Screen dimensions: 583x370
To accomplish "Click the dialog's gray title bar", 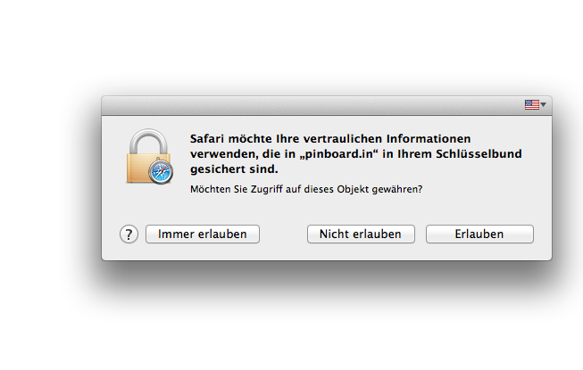I will [x=312, y=104].
